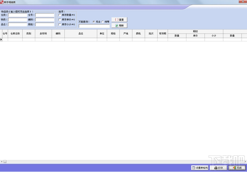Click the 品名 table column header
Screen dimensions: 247x172
[81, 33]
